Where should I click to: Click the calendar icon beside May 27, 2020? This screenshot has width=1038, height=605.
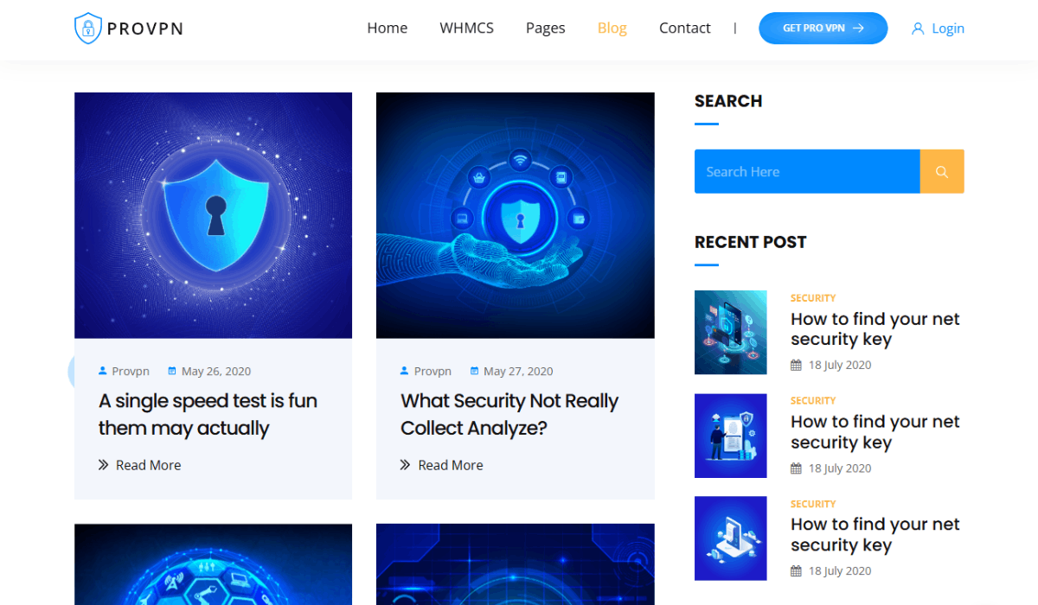(474, 371)
